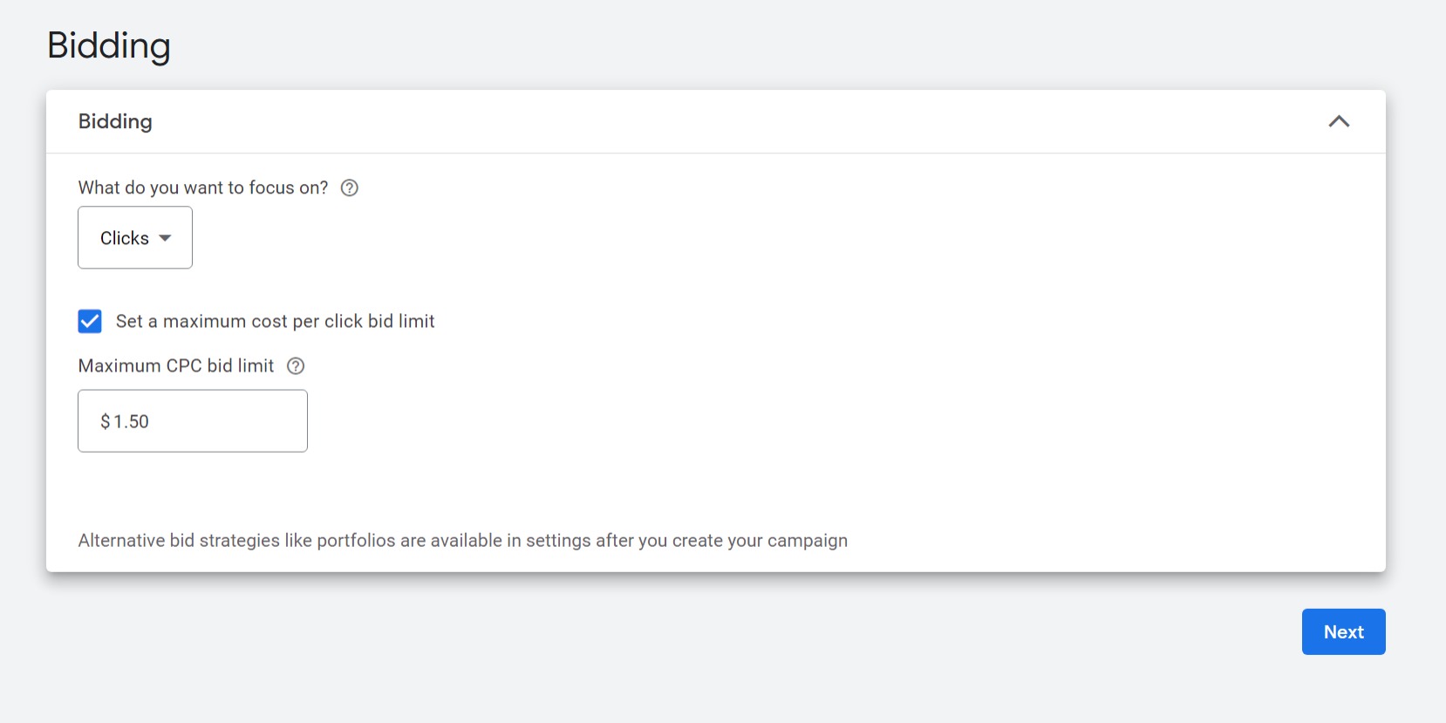Place cursor on the 1.50 bid value
The width and height of the screenshot is (1446, 723).
[132, 422]
